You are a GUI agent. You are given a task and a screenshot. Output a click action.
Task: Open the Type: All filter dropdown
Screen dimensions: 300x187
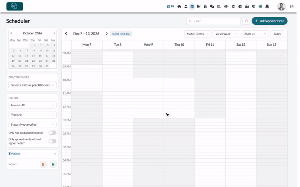pyautogui.click(x=32, y=115)
